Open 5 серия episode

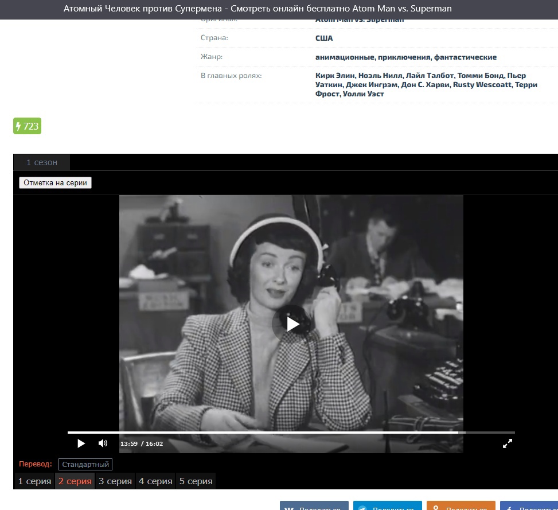click(196, 481)
